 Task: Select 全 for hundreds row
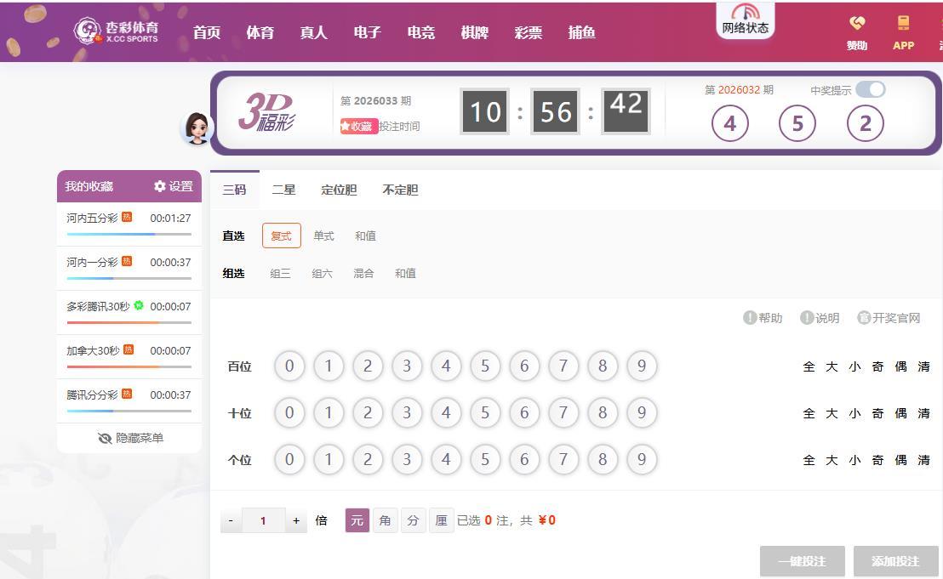(x=809, y=366)
